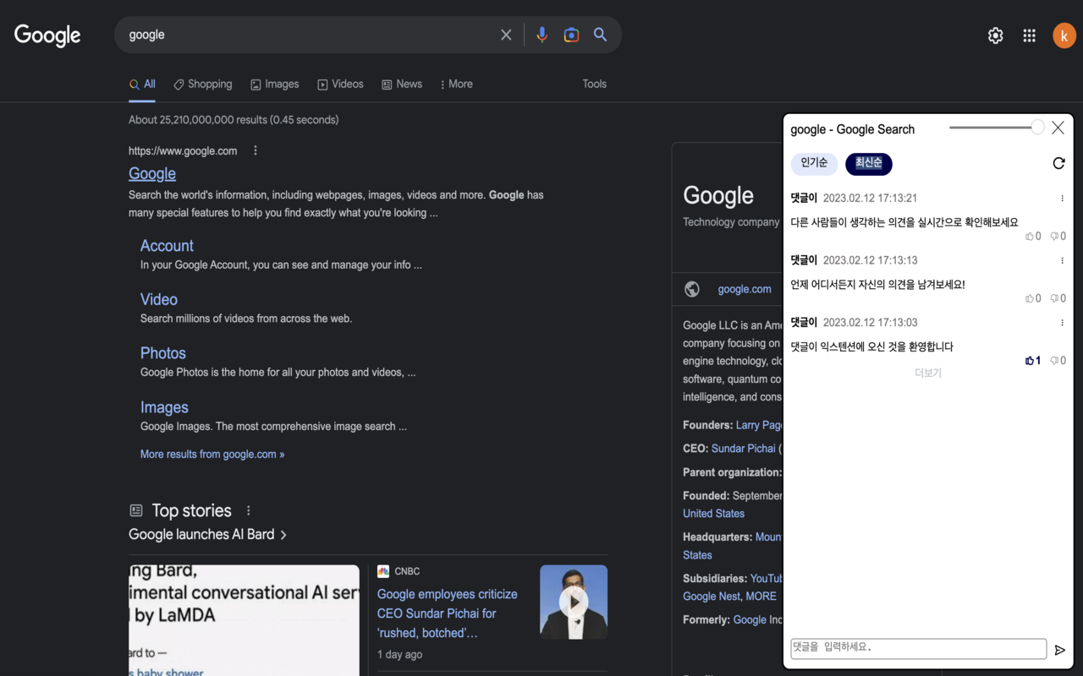1083x676 pixels.
Task: Open the Account sitelink
Action: 167,246
